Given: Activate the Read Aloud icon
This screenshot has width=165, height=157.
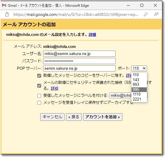Looking at the screenshot, I should pyautogui.click(x=156, y=14).
